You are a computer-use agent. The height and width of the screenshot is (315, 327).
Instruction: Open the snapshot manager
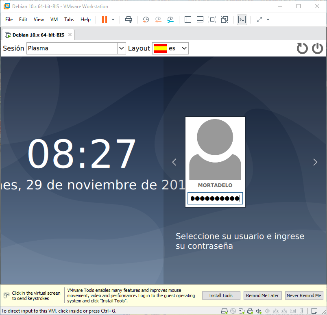(x=170, y=20)
